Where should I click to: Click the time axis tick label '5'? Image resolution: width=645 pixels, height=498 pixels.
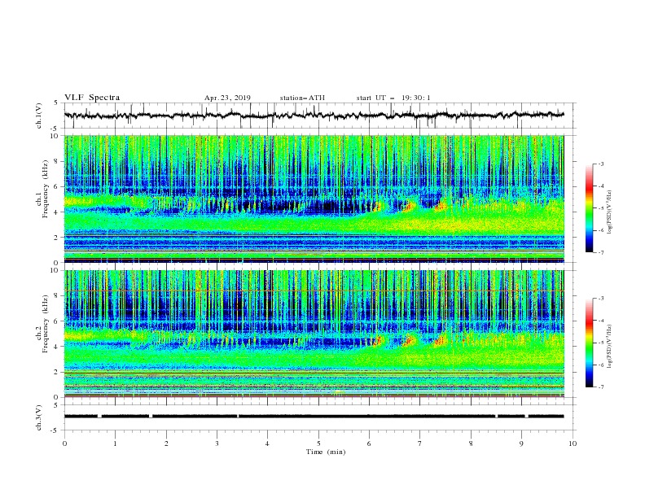(318, 443)
